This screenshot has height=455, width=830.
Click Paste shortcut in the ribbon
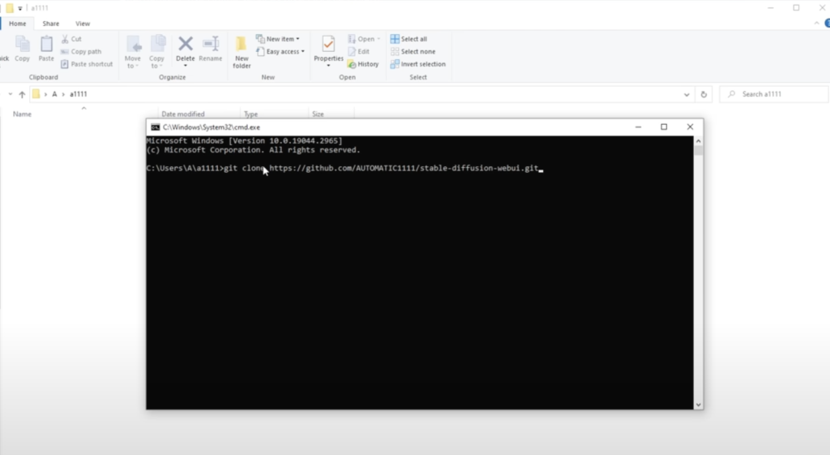[x=87, y=64]
